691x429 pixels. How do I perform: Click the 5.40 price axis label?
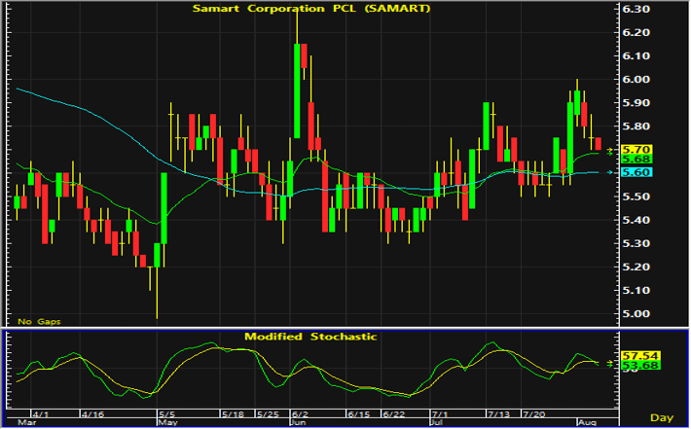(636, 220)
